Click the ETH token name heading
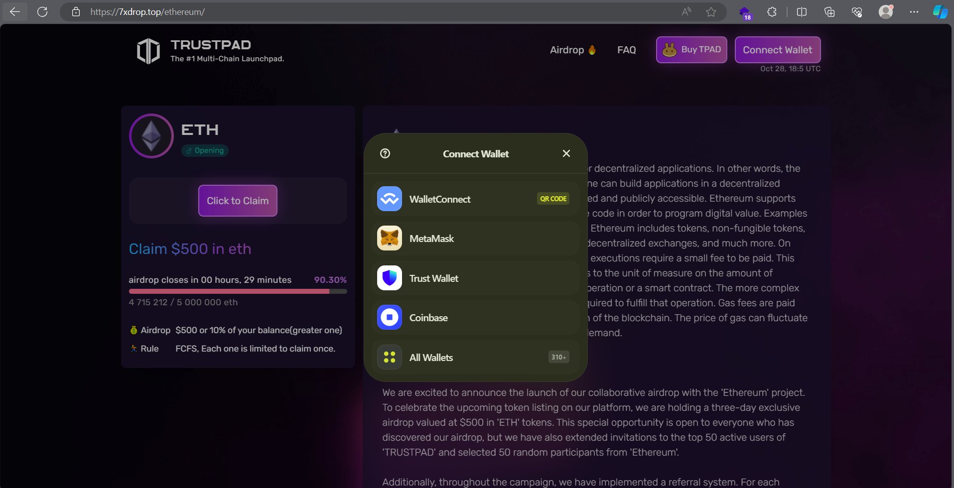The image size is (954, 488). pyautogui.click(x=200, y=130)
